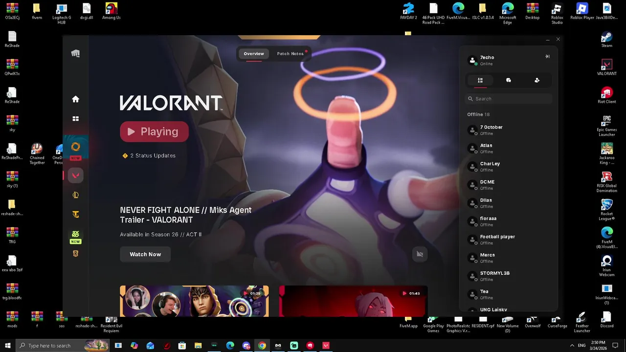The height and width of the screenshot is (352, 626).
Task: Open the Iriun Webcam desktop shortcut
Action: click(x=607, y=265)
